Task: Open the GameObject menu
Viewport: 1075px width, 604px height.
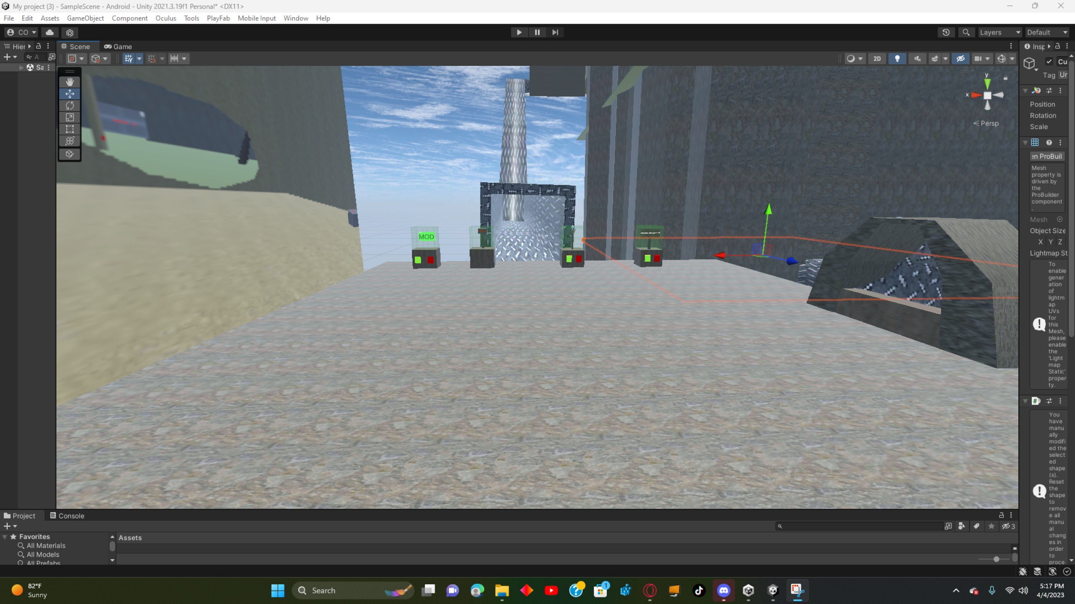Action: coord(85,18)
